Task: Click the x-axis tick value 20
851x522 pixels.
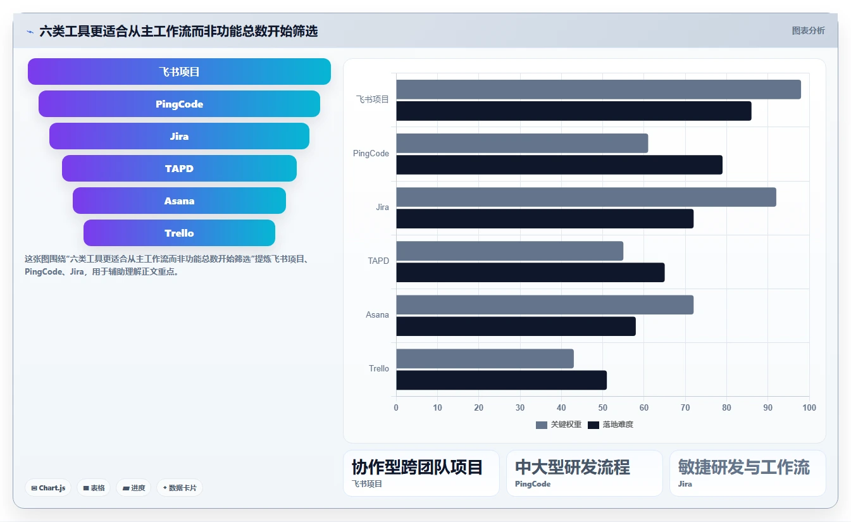Action: pyautogui.click(x=479, y=407)
